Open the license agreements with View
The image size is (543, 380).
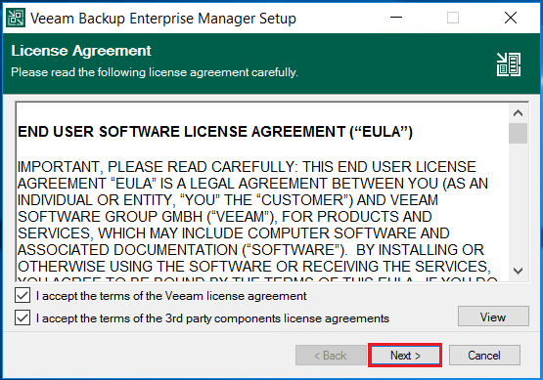[493, 317]
